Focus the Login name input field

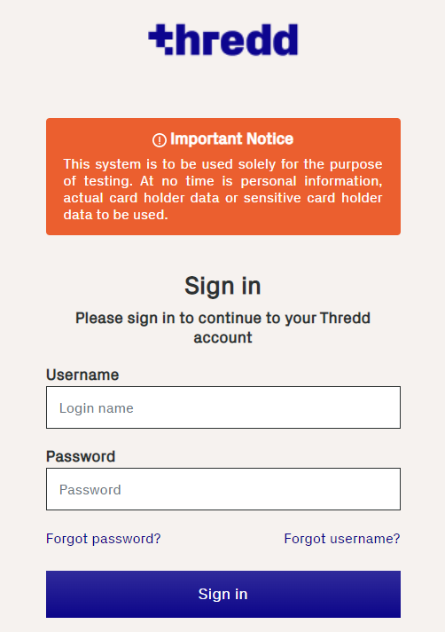point(223,407)
